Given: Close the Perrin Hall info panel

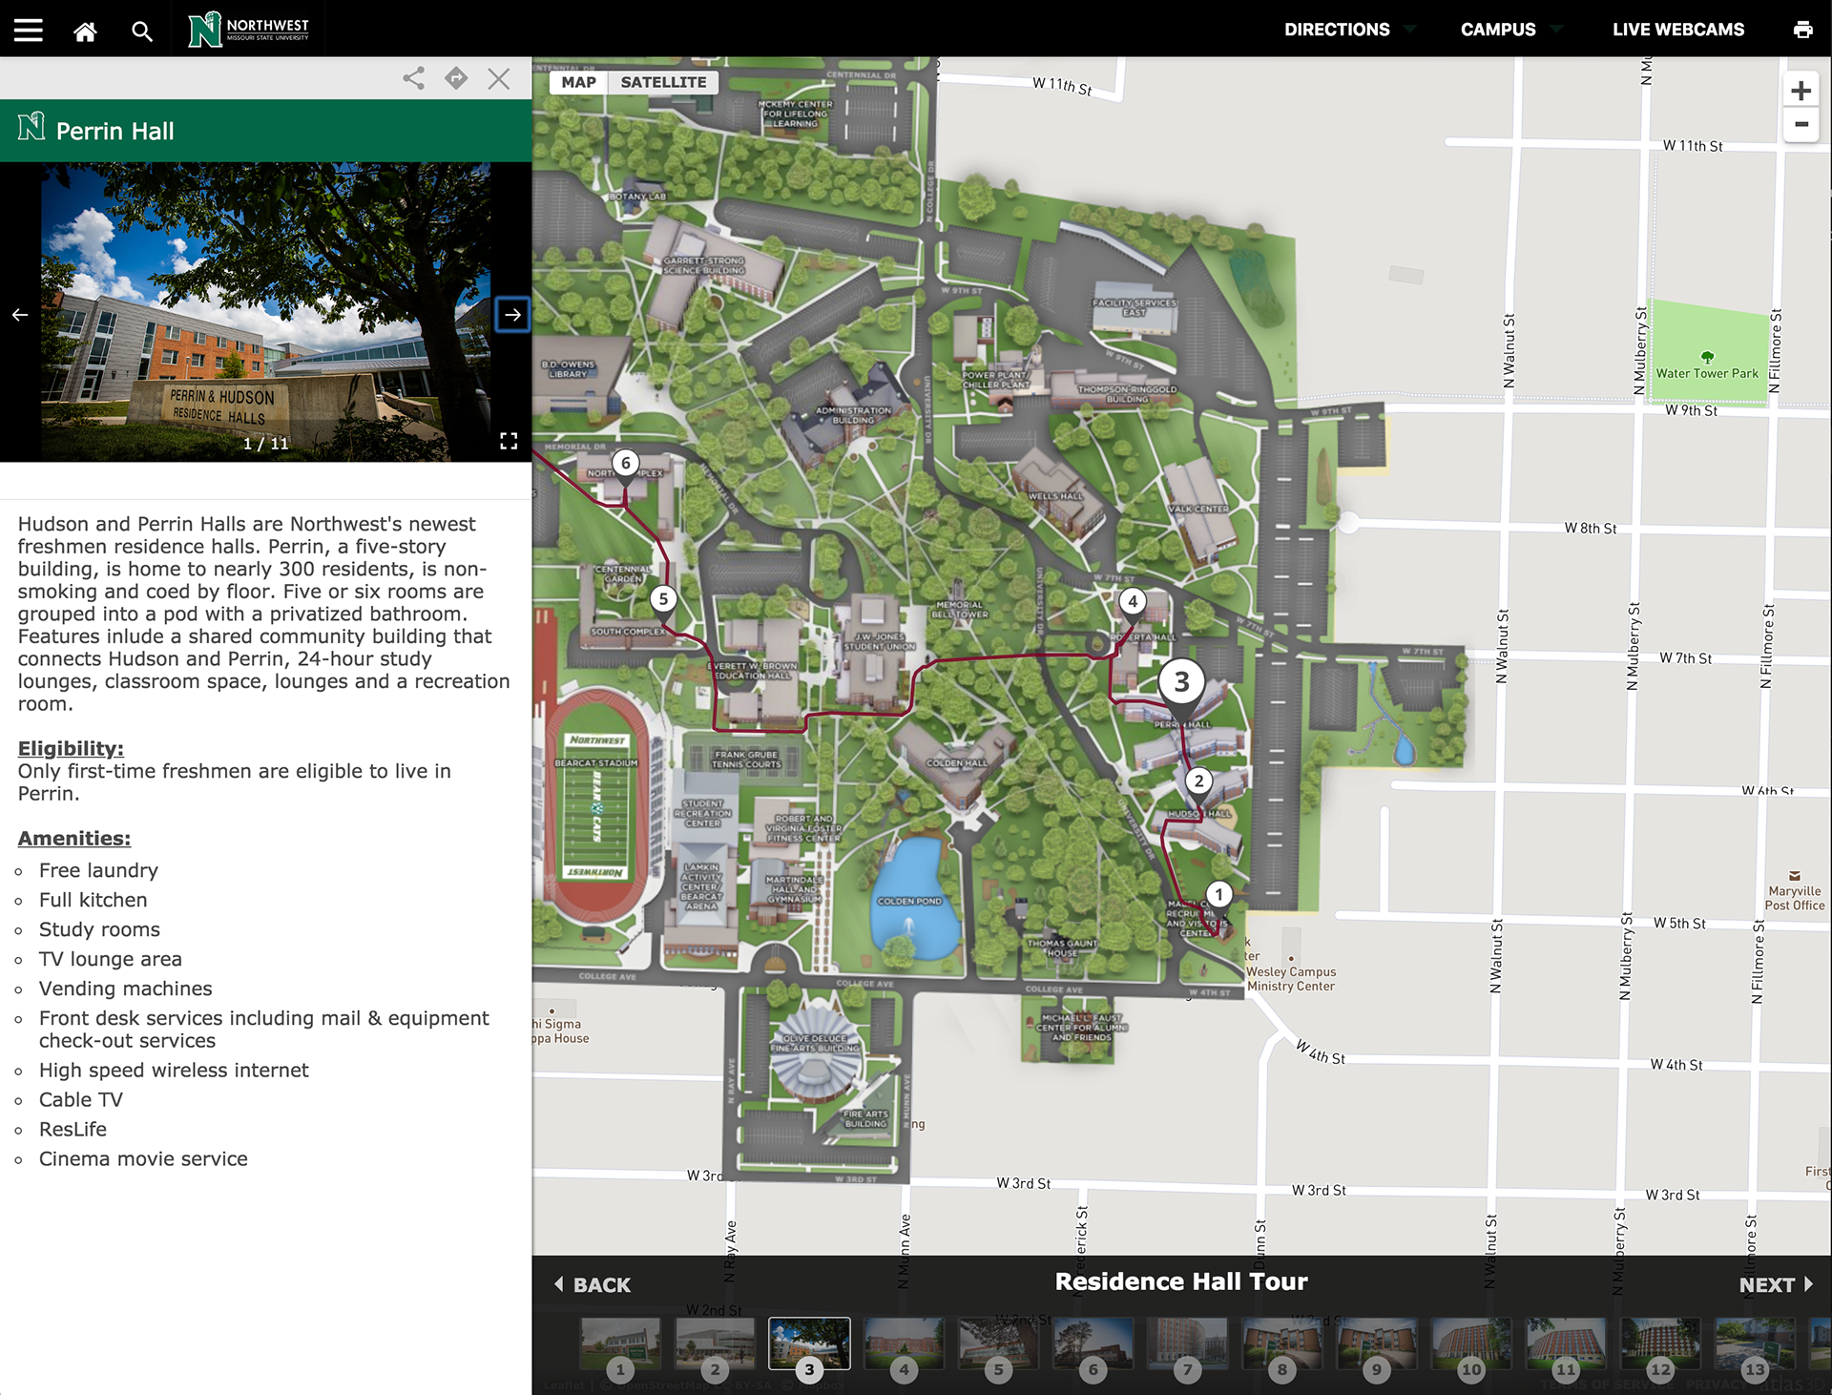Looking at the screenshot, I should [499, 78].
